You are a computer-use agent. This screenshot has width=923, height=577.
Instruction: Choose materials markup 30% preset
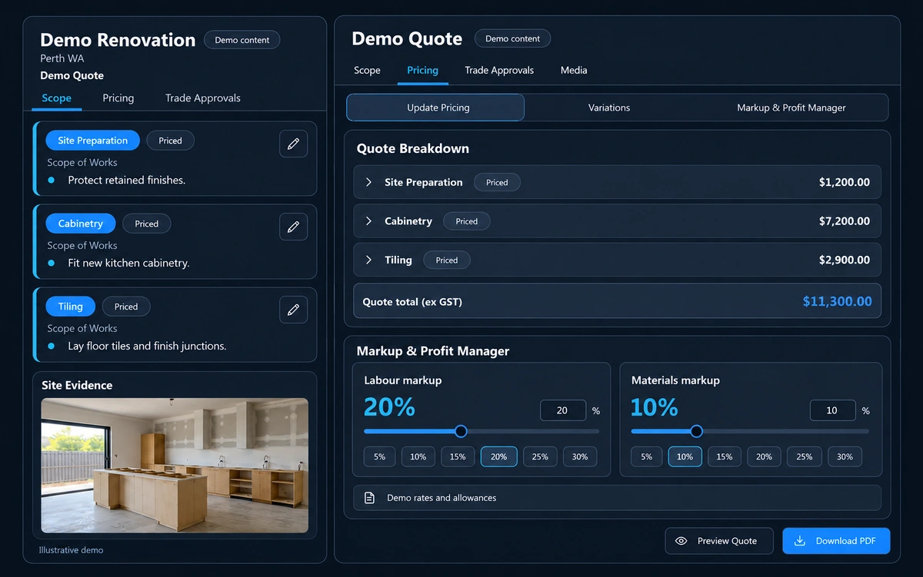click(x=845, y=456)
